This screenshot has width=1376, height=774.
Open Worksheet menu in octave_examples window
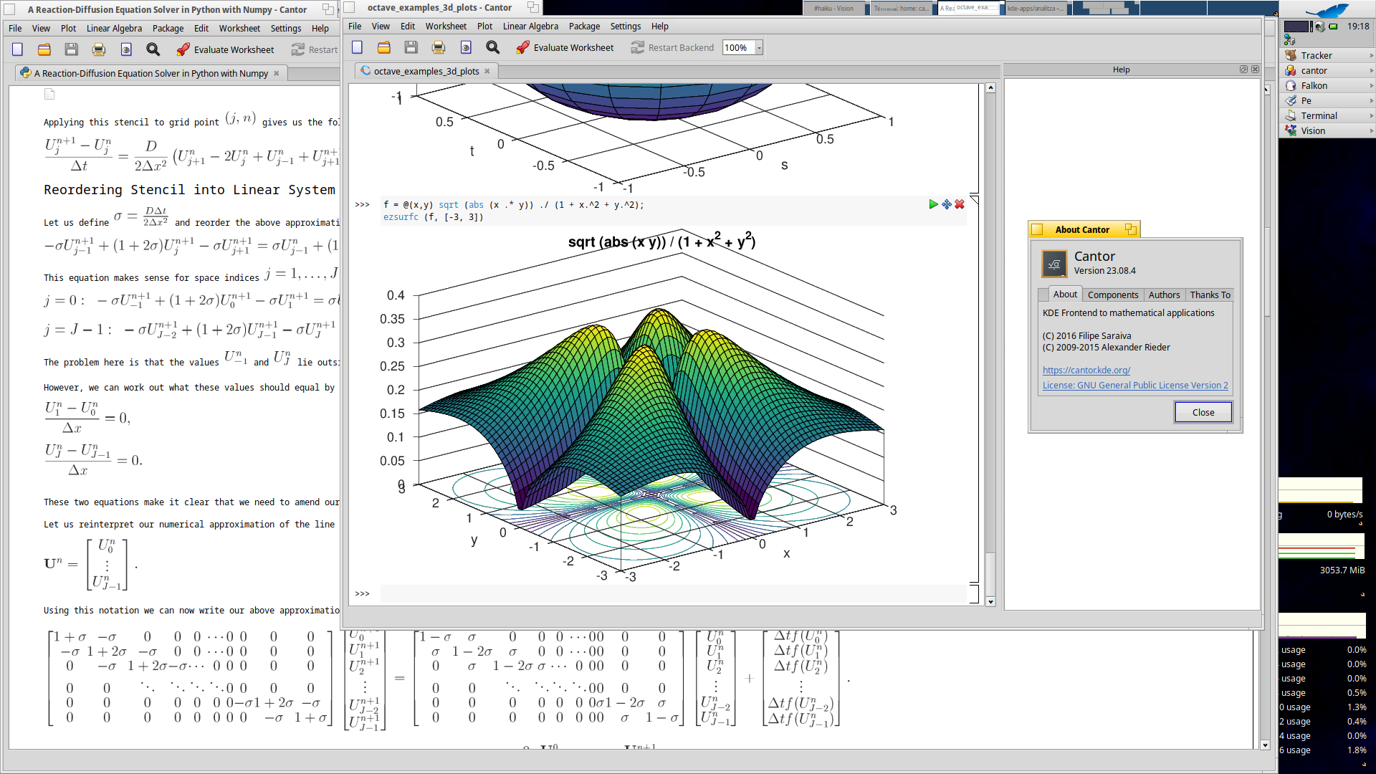[446, 27]
